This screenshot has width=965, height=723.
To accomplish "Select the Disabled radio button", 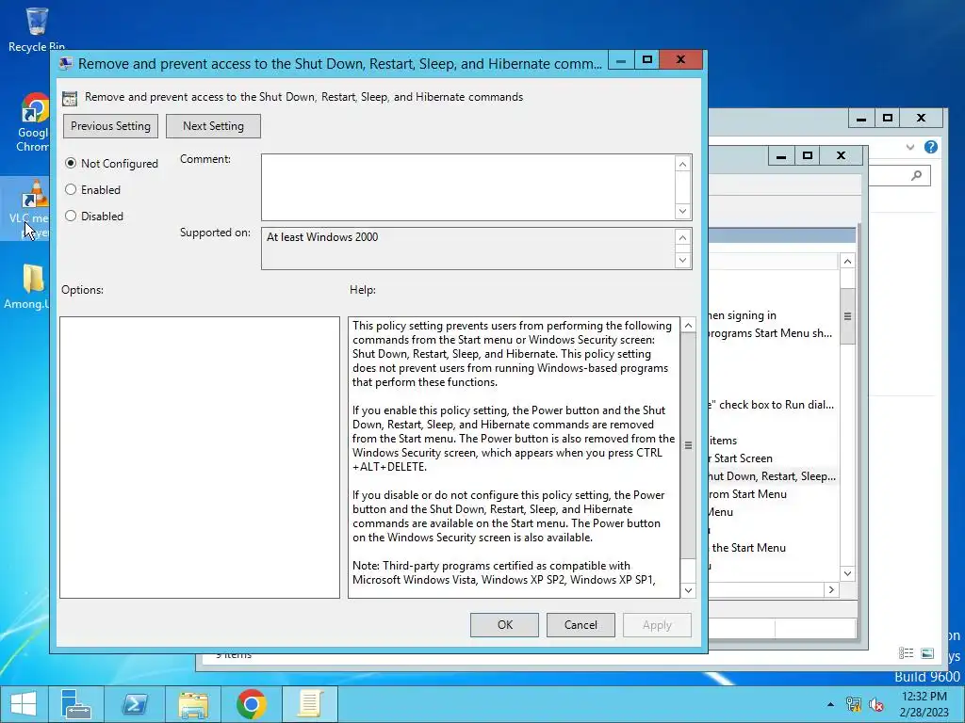I will [71, 216].
